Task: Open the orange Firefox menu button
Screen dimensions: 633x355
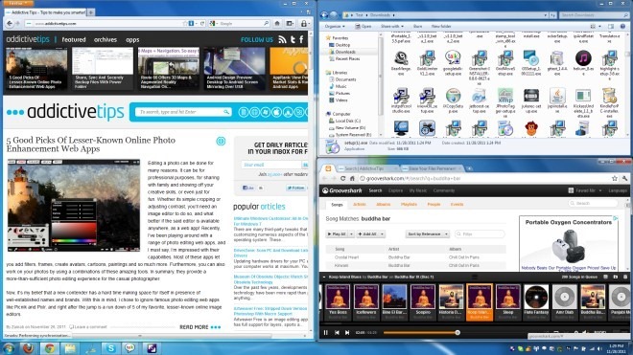Action: pyautogui.click(x=18, y=3)
